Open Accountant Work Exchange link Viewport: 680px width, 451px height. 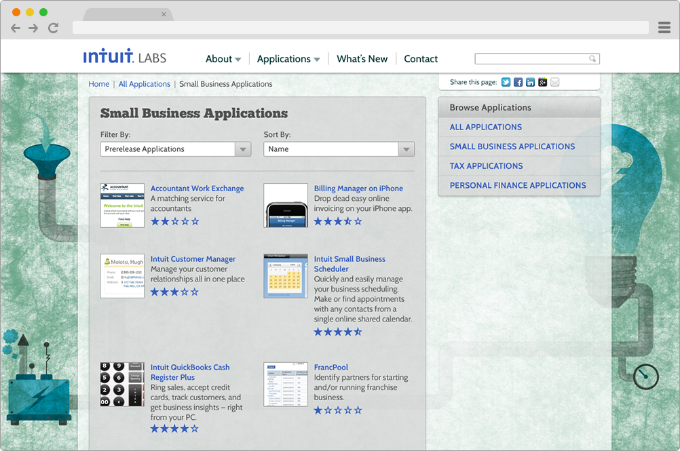197,189
